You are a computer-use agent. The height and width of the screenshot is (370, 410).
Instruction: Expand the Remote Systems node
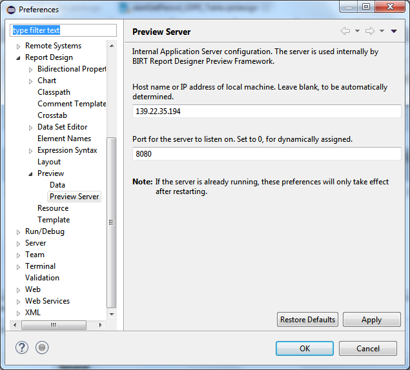click(x=18, y=46)
